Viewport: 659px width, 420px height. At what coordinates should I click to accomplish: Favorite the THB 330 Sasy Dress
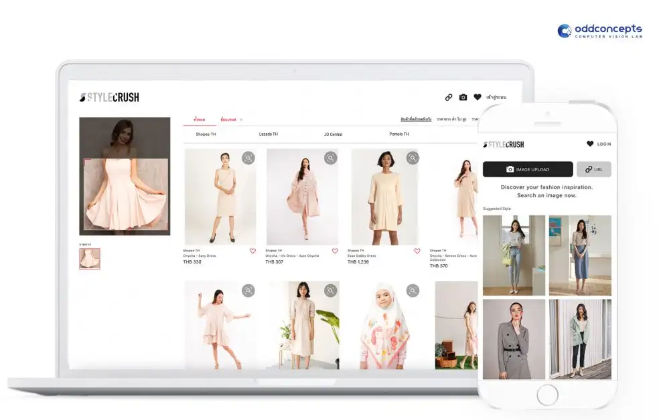pyautogui.click(x=252, y=251)
